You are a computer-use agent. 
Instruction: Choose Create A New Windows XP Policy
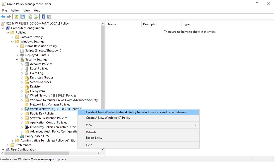pyautogui.click(x=108, y=118)
